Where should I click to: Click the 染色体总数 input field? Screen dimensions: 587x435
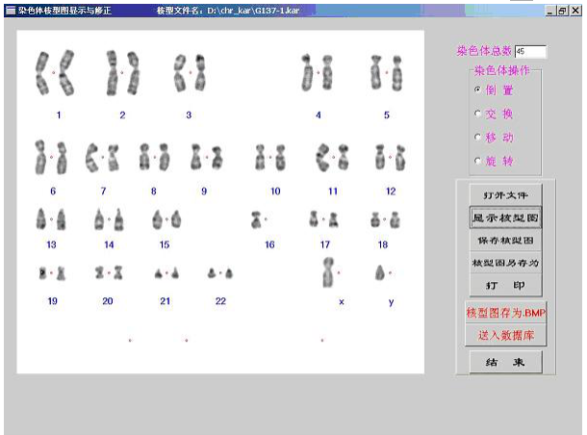coord(530,51)
